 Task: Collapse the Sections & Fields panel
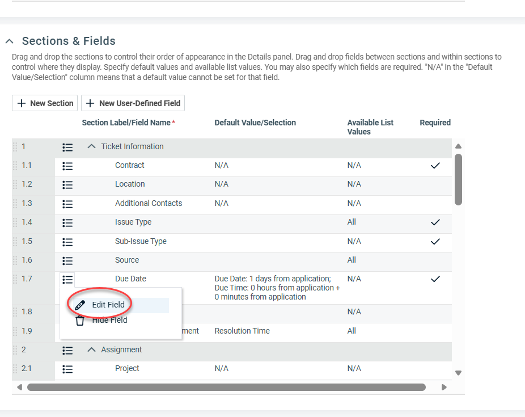9,41
